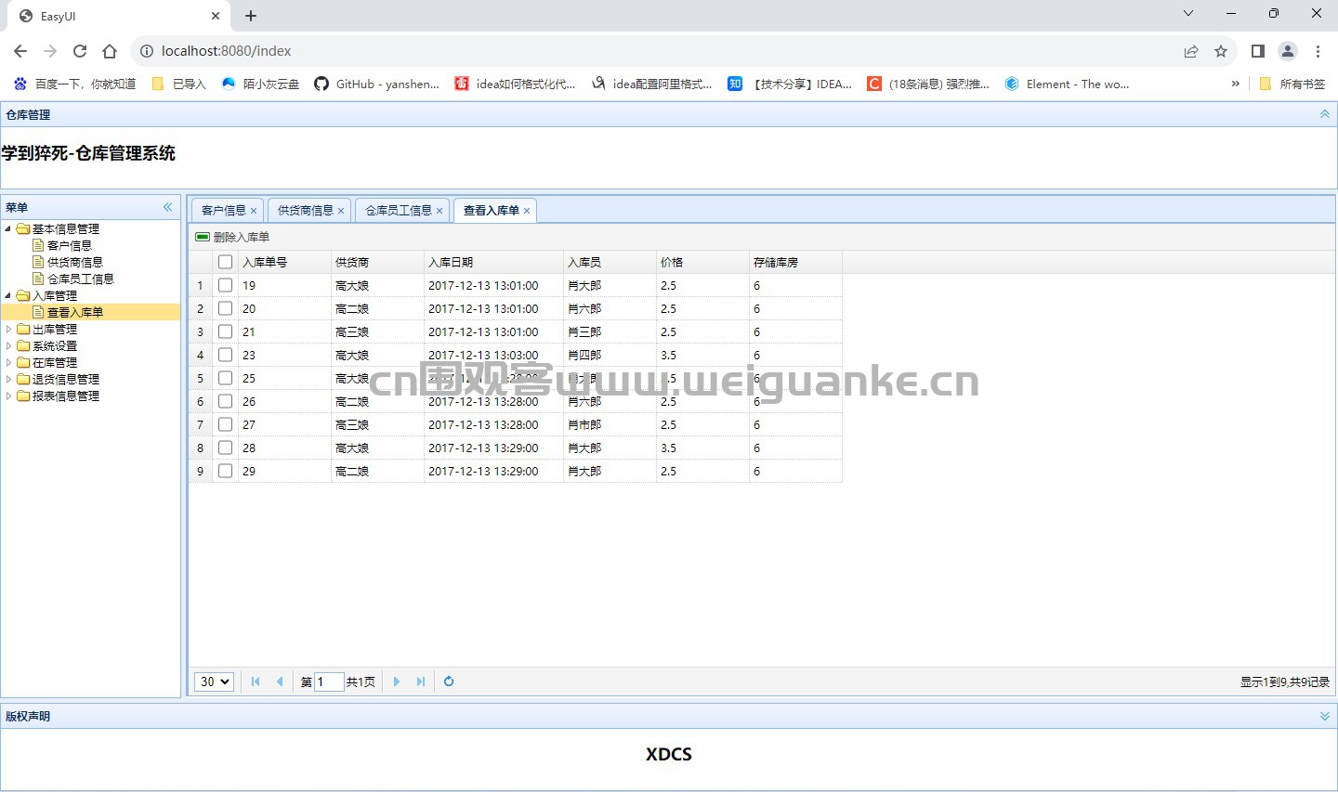Toggle the select-all header checkbox
Image resolution: width=1338 pixels, height=792 pixels.
pos(225,262)
